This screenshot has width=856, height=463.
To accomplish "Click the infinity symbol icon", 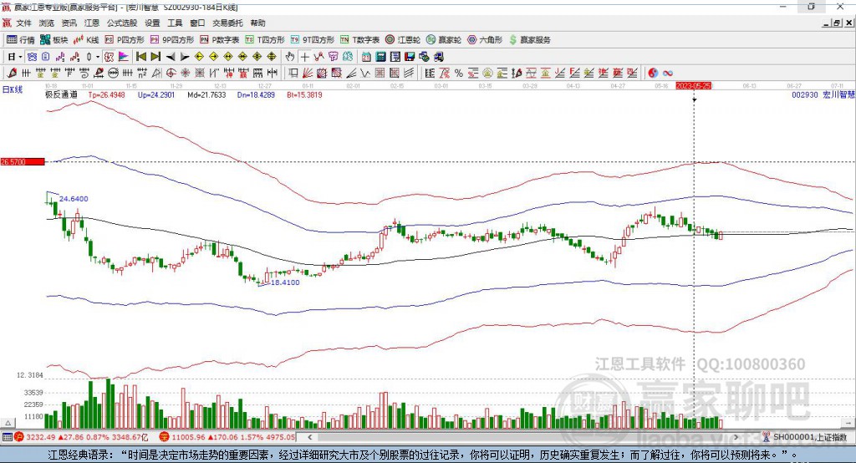I will point(668,74).
